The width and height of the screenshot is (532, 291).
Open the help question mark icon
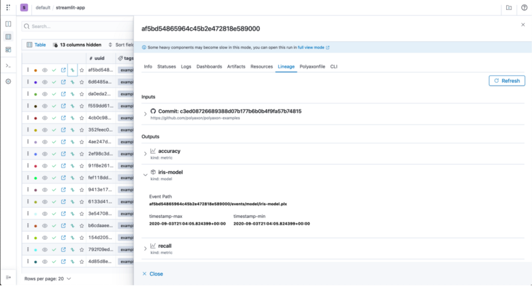tap(524, 7)
